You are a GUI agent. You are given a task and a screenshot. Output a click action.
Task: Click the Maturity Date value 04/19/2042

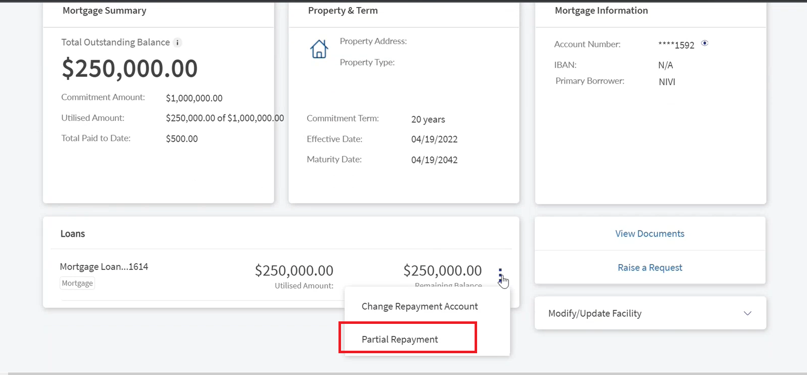coord(434,160)
